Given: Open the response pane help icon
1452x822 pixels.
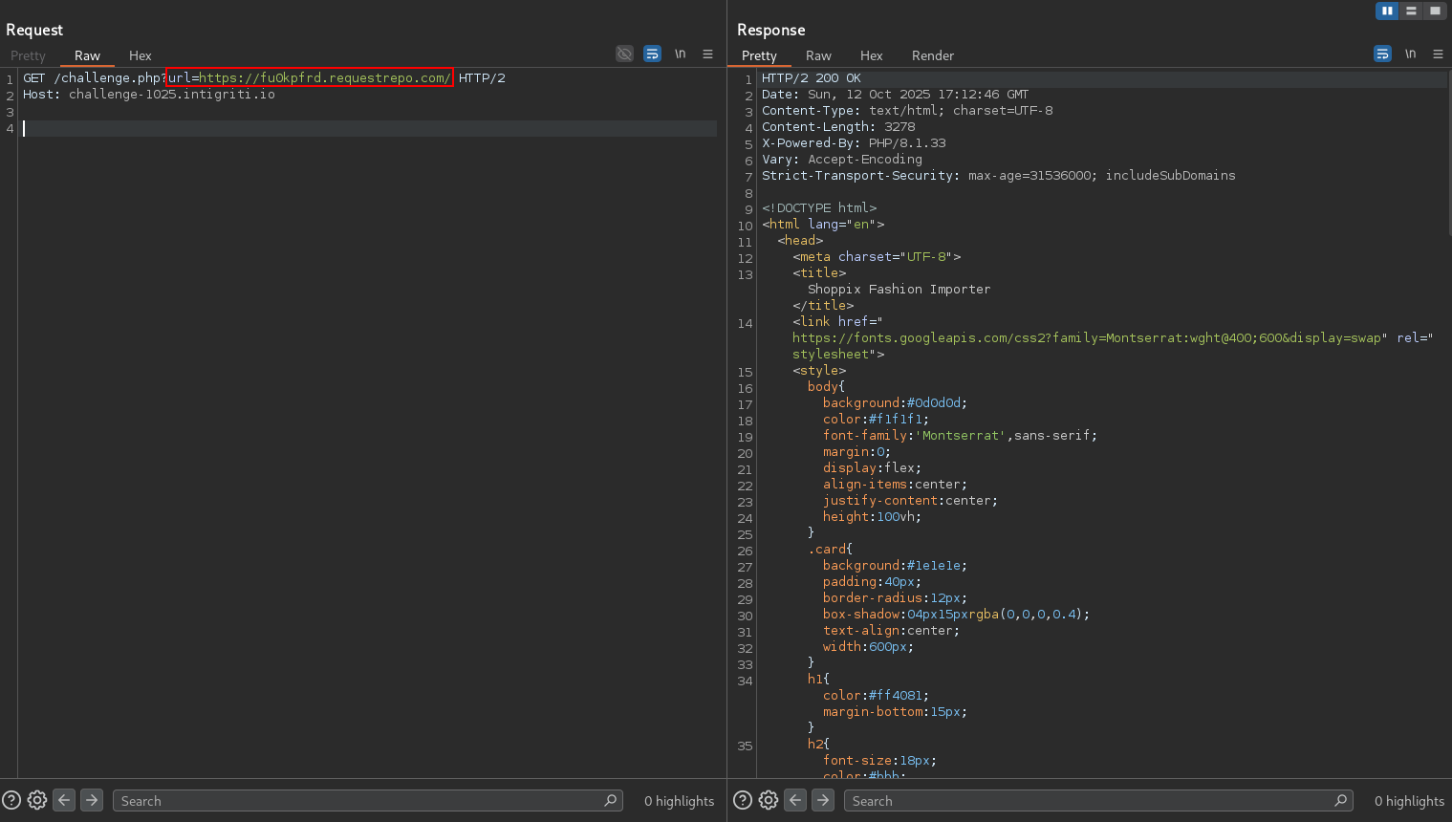Looking at the screenshot, I should pos(743,801).
